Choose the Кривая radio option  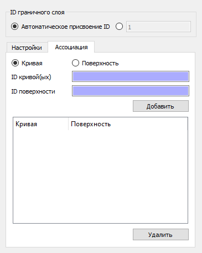point(15,63)
